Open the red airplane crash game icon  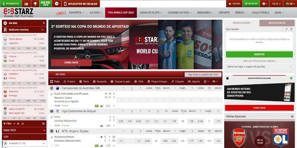coord(61,13)
